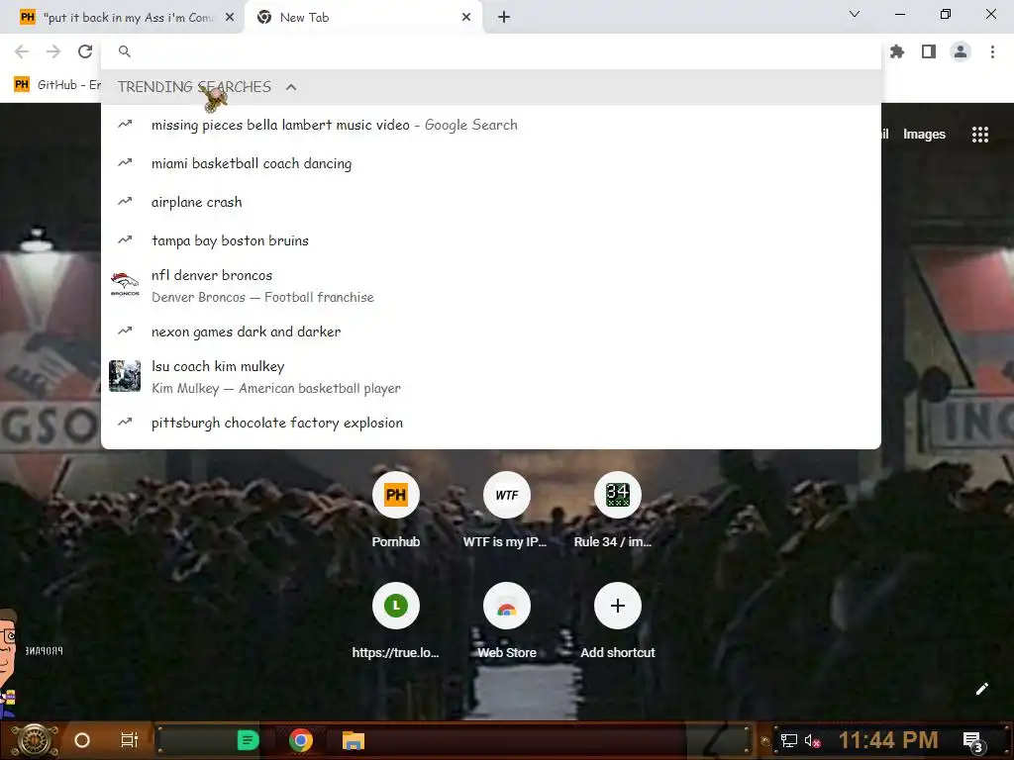Close the New Tab tab

click(466, 18)
